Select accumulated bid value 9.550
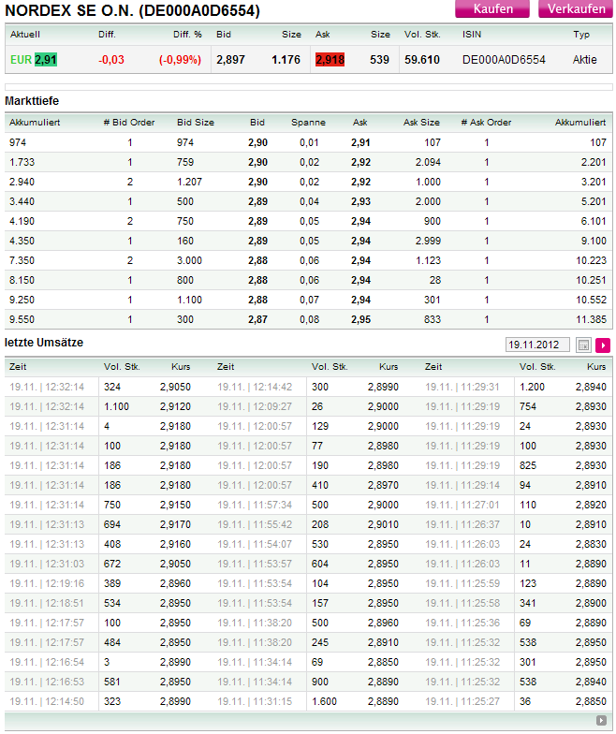Screen dimensions: 616x734 point(22,319)
